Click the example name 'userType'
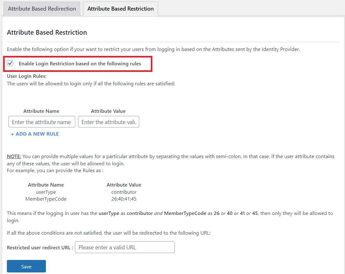 tap(46, 192)
